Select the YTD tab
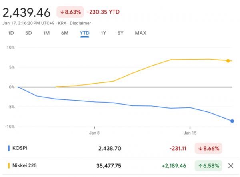The height and width of the screenshot is (177, 240). click(x=84, y=33)
